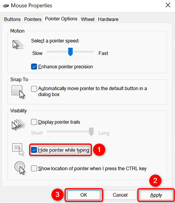The image size is (175, 203).
Task: Open the Pointers tab
Action: tap(33, 19)
